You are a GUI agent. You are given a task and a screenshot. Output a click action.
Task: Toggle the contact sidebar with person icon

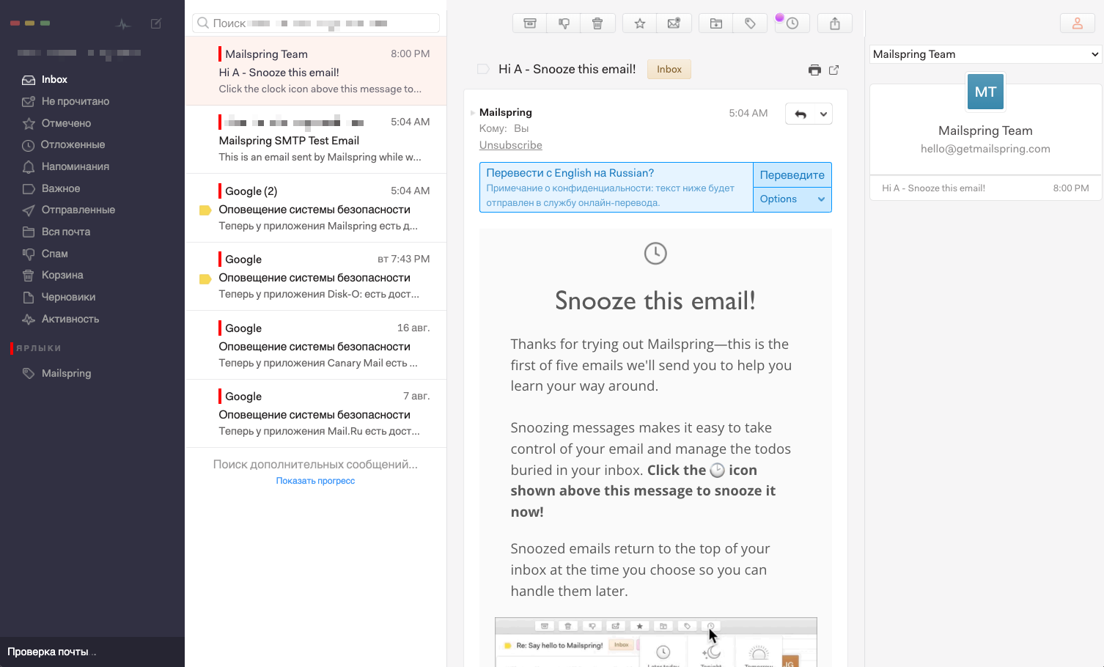1078,23
